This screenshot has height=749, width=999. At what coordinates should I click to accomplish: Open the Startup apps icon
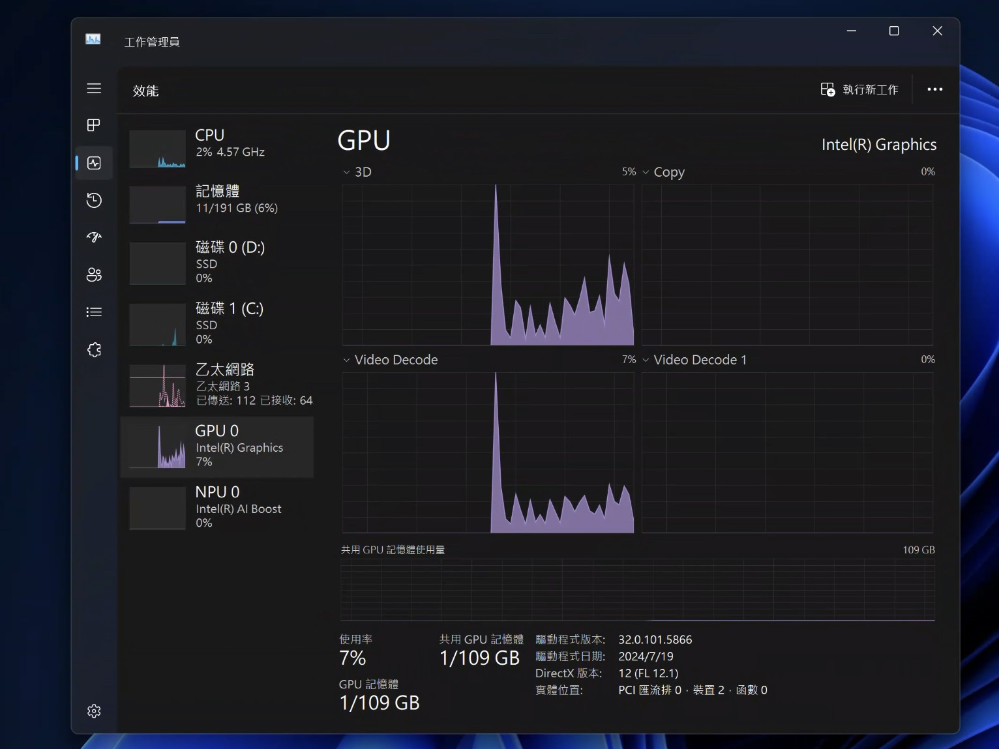pyautogui.click(x=94, y=237)
